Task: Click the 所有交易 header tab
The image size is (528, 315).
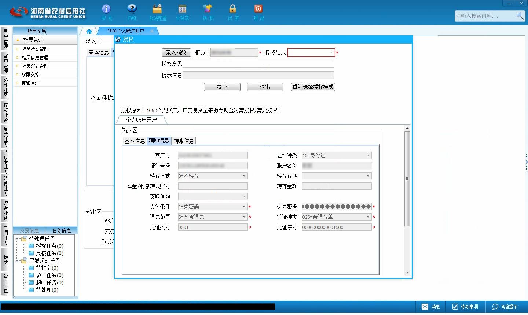Action: [37, 31]
